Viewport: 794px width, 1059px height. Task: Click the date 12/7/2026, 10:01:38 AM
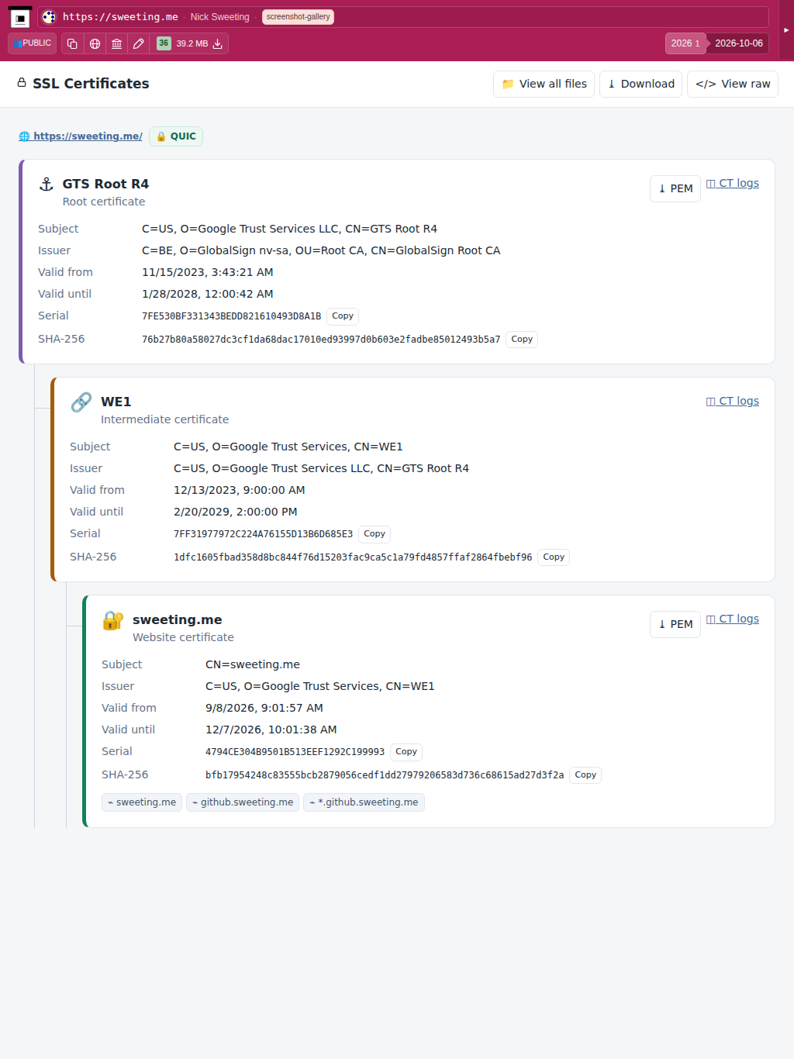[271, 730]
